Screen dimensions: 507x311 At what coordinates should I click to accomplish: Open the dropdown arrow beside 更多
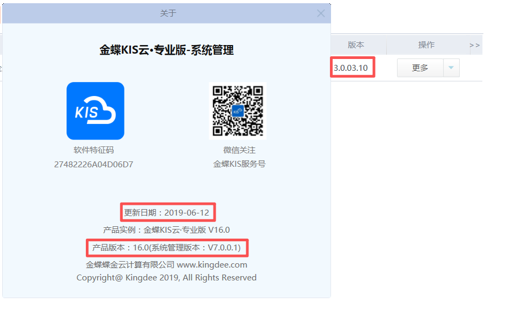451,68
